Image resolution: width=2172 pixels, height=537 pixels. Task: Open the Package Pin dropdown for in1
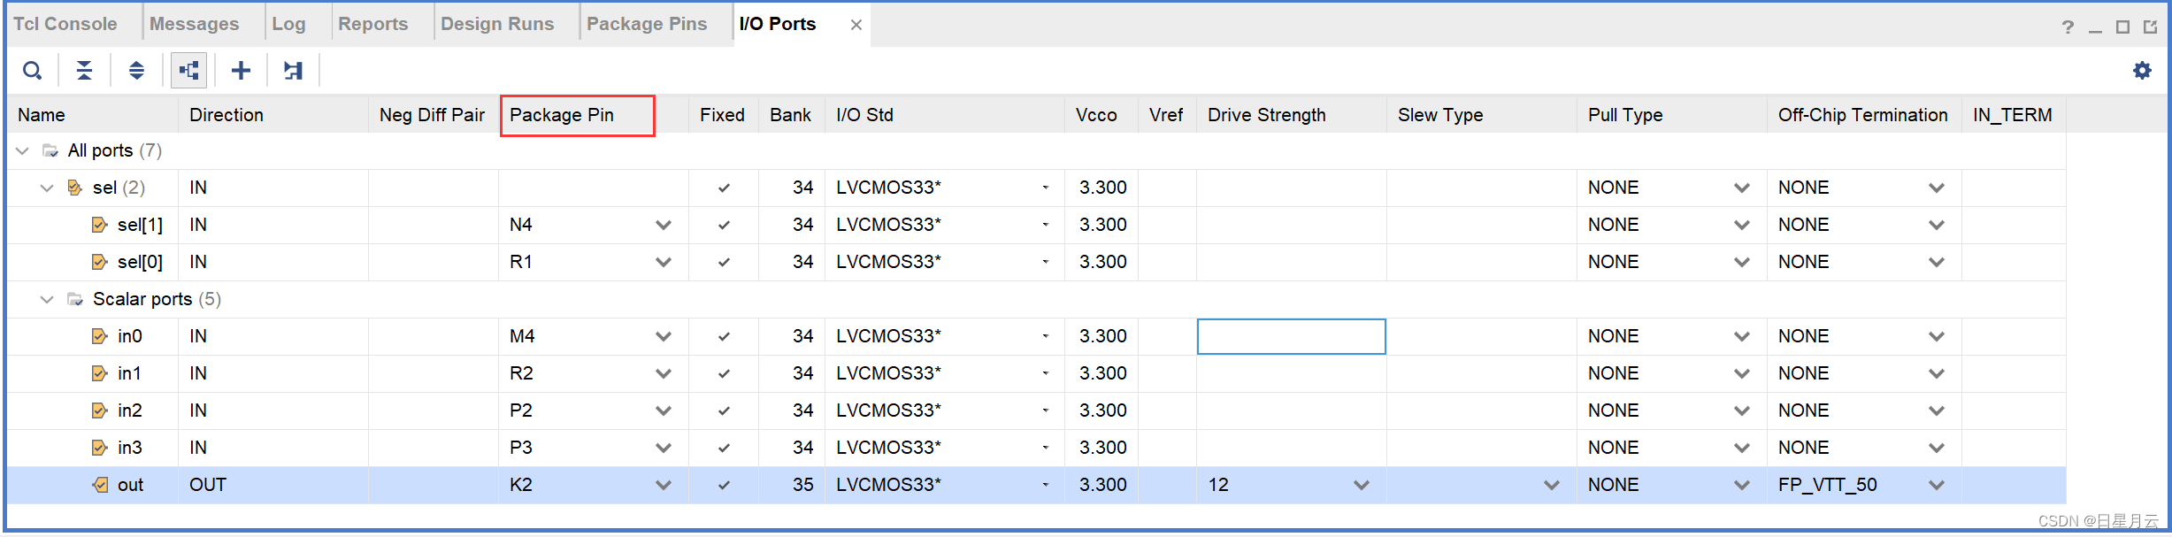[x=664, y=373]
